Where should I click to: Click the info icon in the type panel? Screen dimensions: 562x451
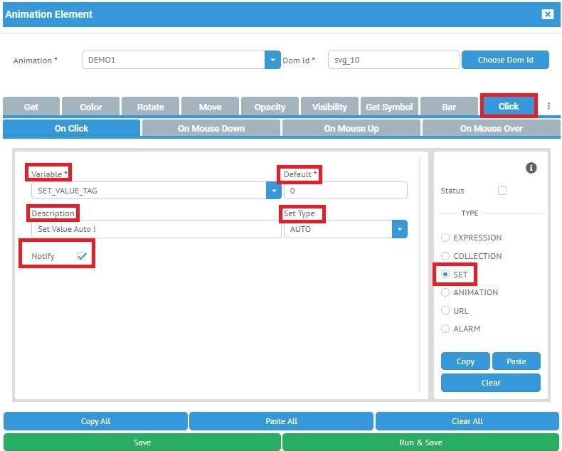click(x=531, y=168)
